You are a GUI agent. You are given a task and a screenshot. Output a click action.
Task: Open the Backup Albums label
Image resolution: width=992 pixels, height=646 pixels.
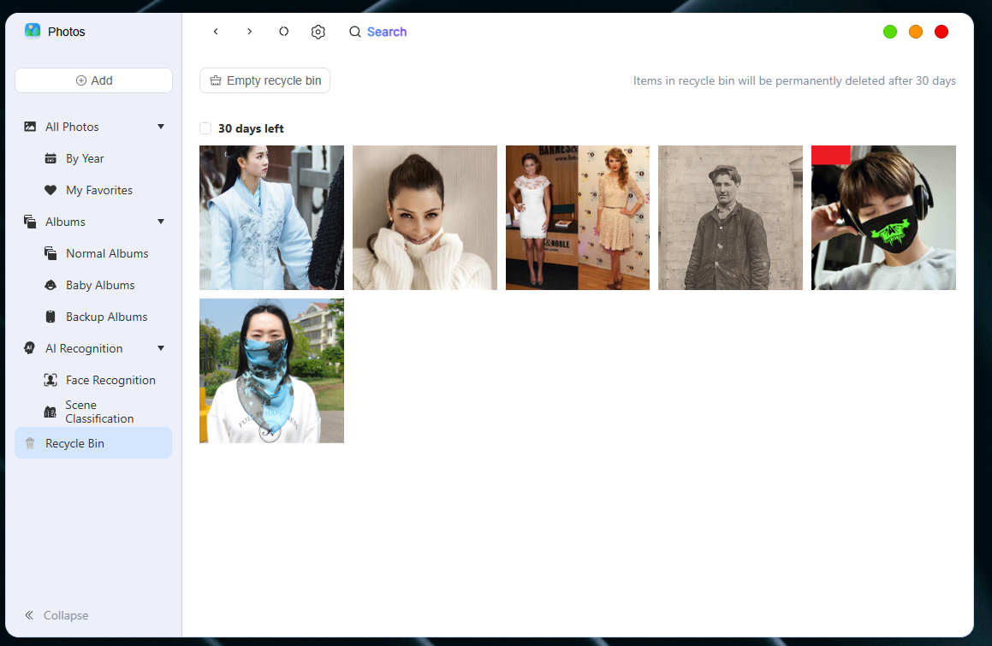[107, 317]
